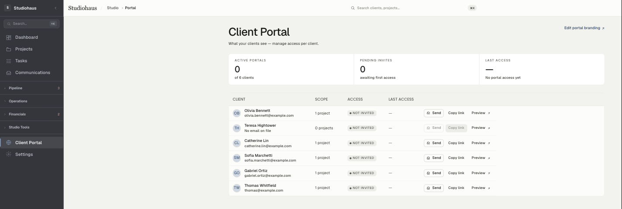Open Communications in the sidebar

tap(31, 73)
